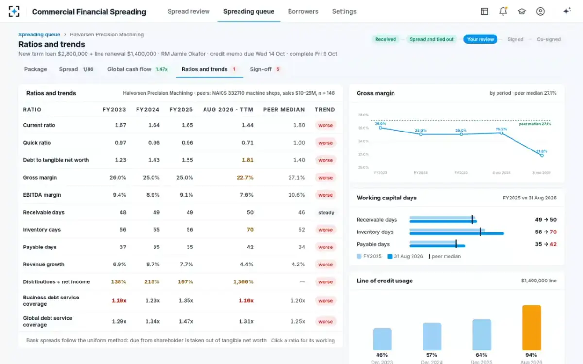Click the FY2025 legend swatch
This screenshot has width=583, height=364.
[359, 256]
